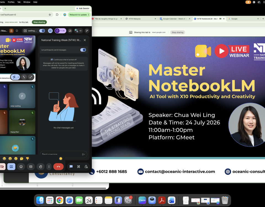Click the raise hand icon in Meet
265x207 pixels.
pyautogui.click(x=41, y=167)
